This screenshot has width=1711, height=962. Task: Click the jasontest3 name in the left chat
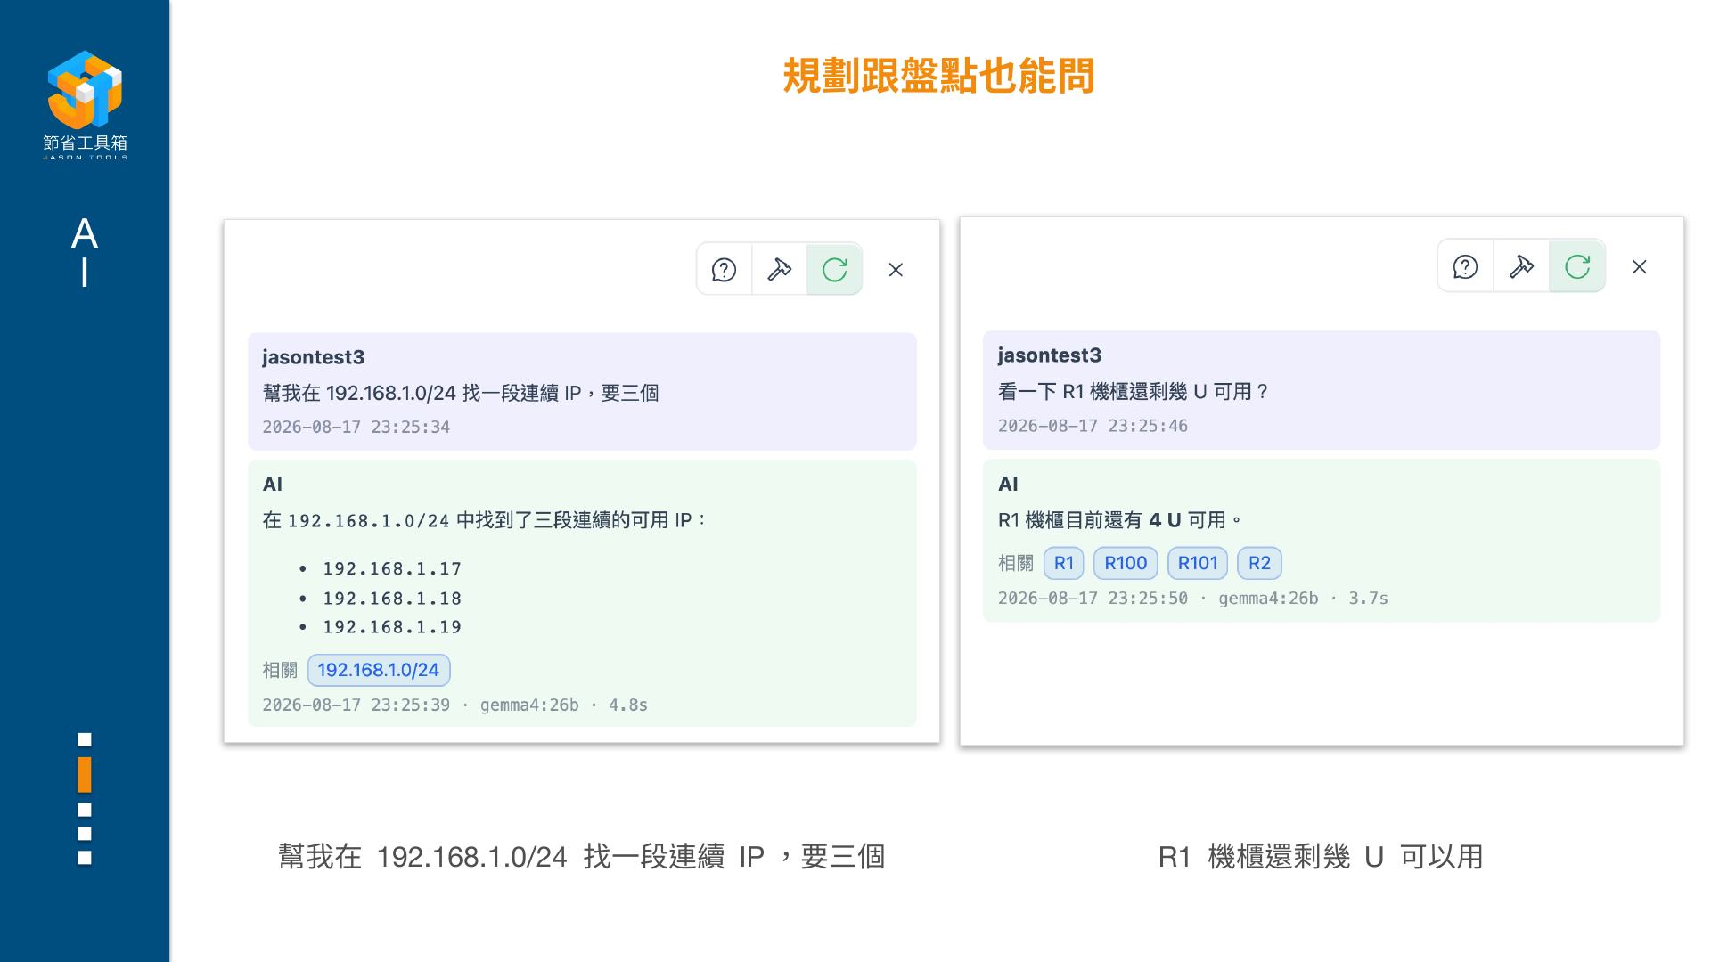pos(313,357)
